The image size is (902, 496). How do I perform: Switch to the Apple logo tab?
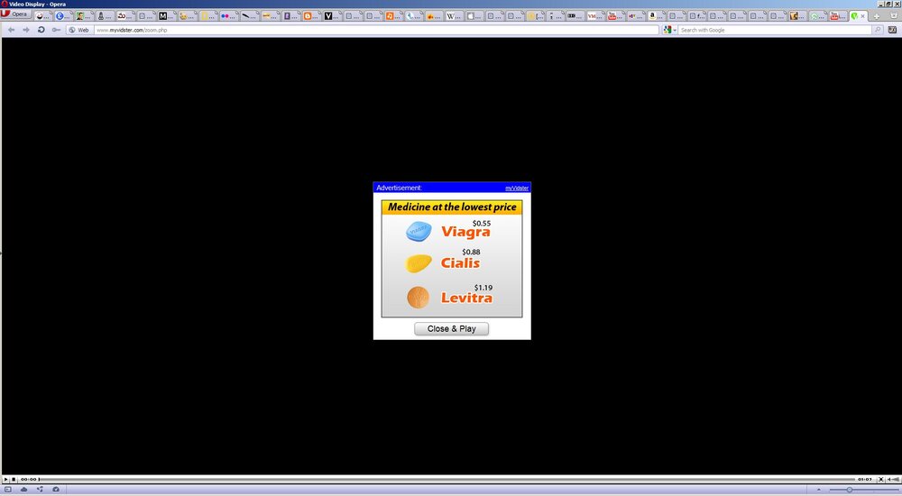click(x=474, y=16)
